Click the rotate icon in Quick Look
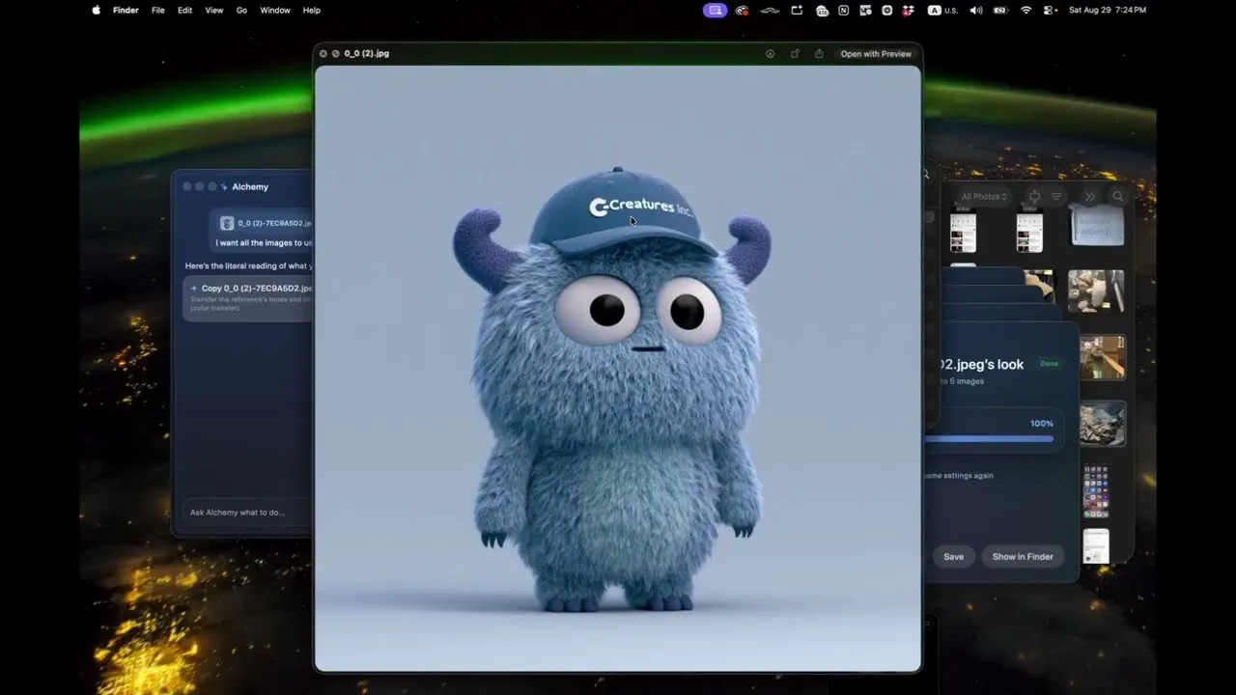 pos(795,54)
